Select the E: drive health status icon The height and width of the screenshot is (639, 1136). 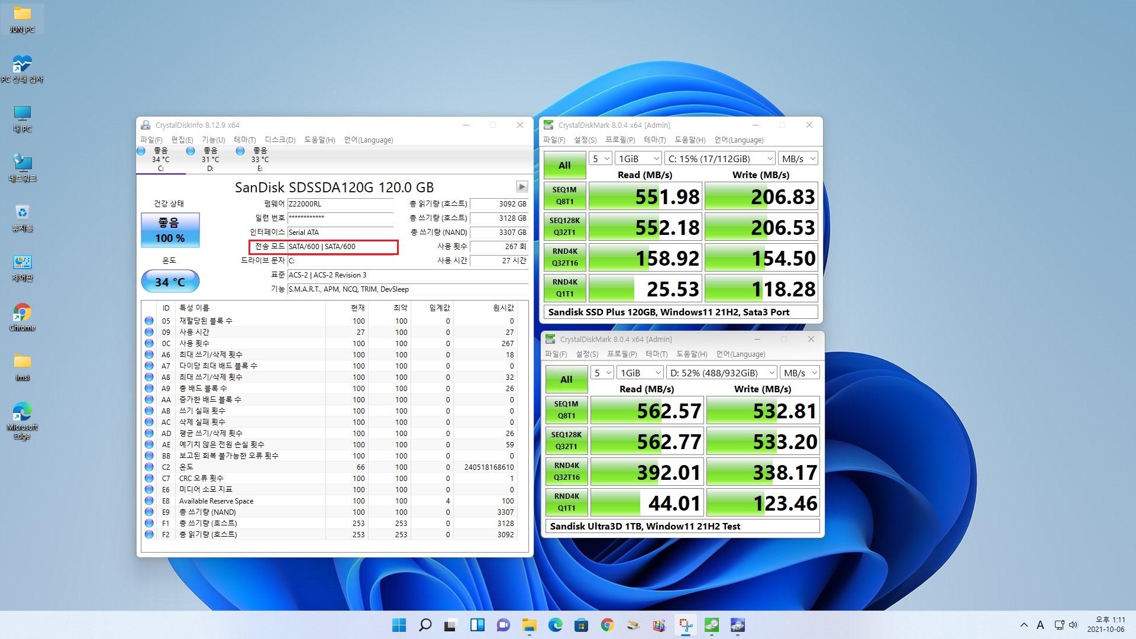click(x=241, y=151)
